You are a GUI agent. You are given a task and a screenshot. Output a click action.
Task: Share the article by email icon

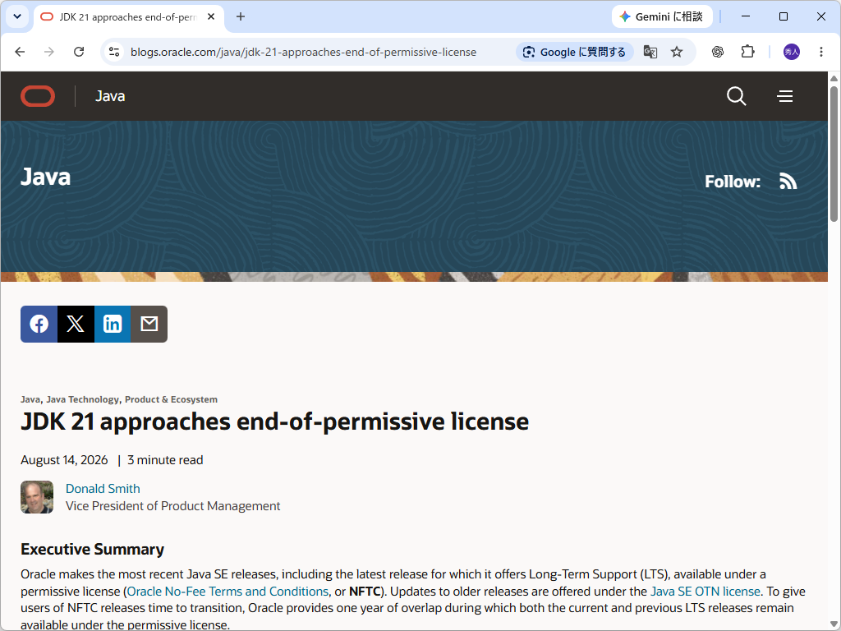[x=149, y=324]
